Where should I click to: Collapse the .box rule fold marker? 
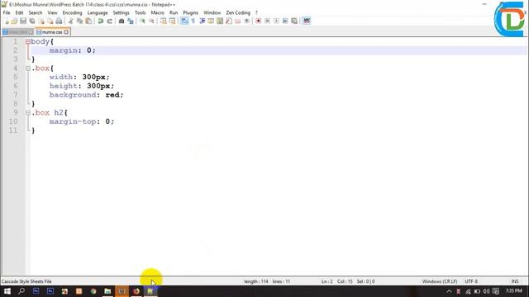pos(28,68)
